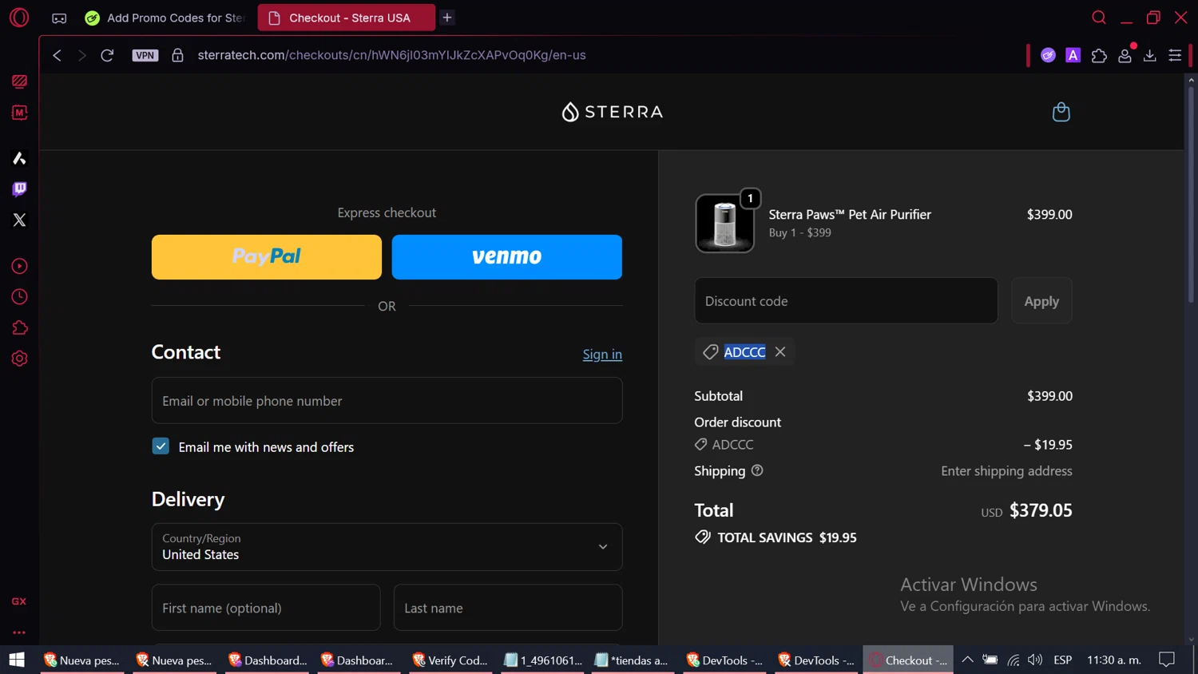The height and width of the screenshot is (674, 1198).
Task: Click the Sterra logo
Action: tap(613, 112)
